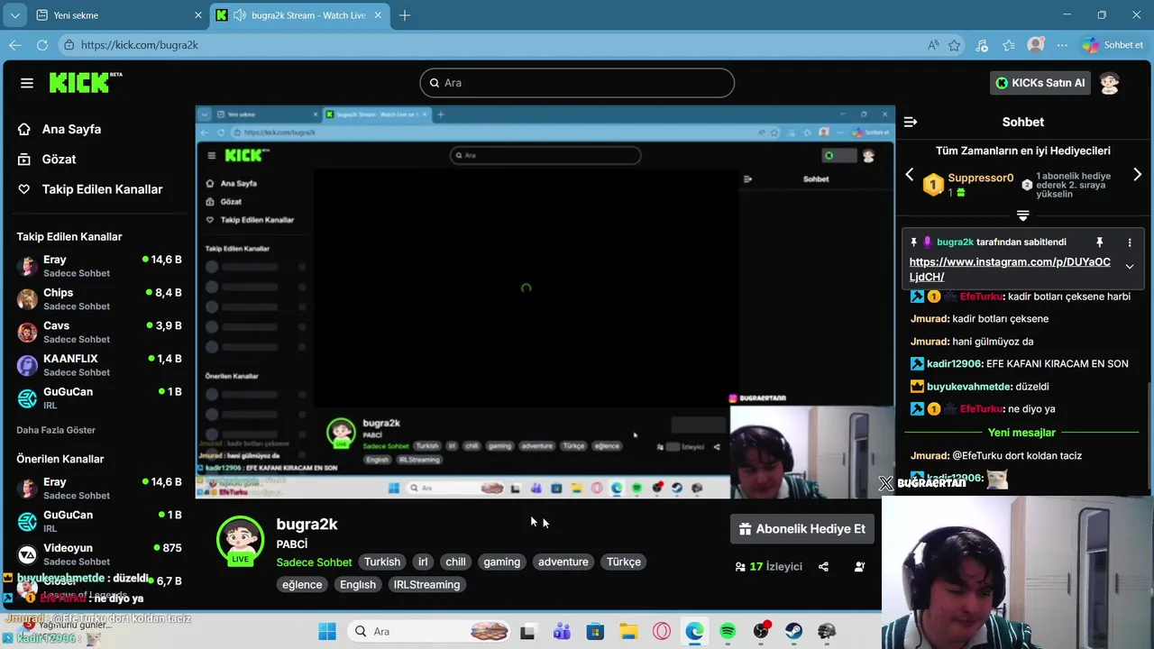Viewport: 1154px width, 649px height.
Task: Expand the pinned message with the chevron
Action: pyautogui.click(x=1129, y=267)
